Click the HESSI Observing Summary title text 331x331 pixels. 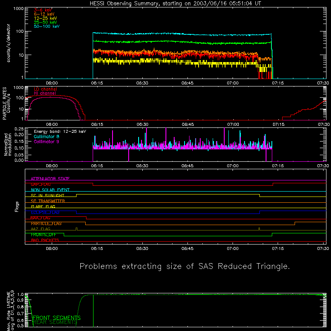[x=175, y=4]
